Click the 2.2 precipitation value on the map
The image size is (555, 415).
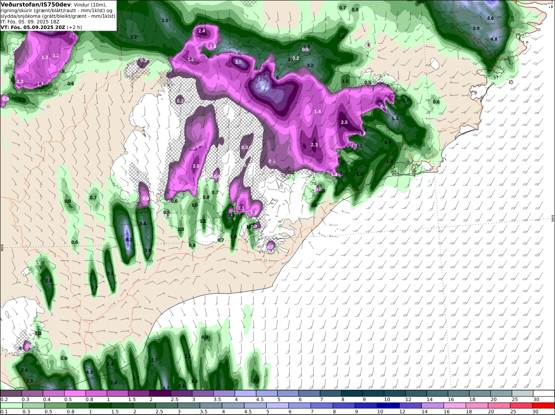(134, 37)
